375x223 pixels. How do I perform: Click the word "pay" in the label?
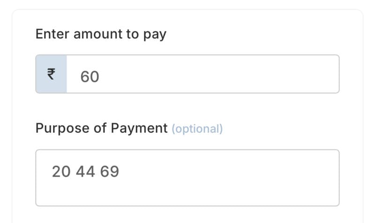pyautogui.click(x=155, y=35)
